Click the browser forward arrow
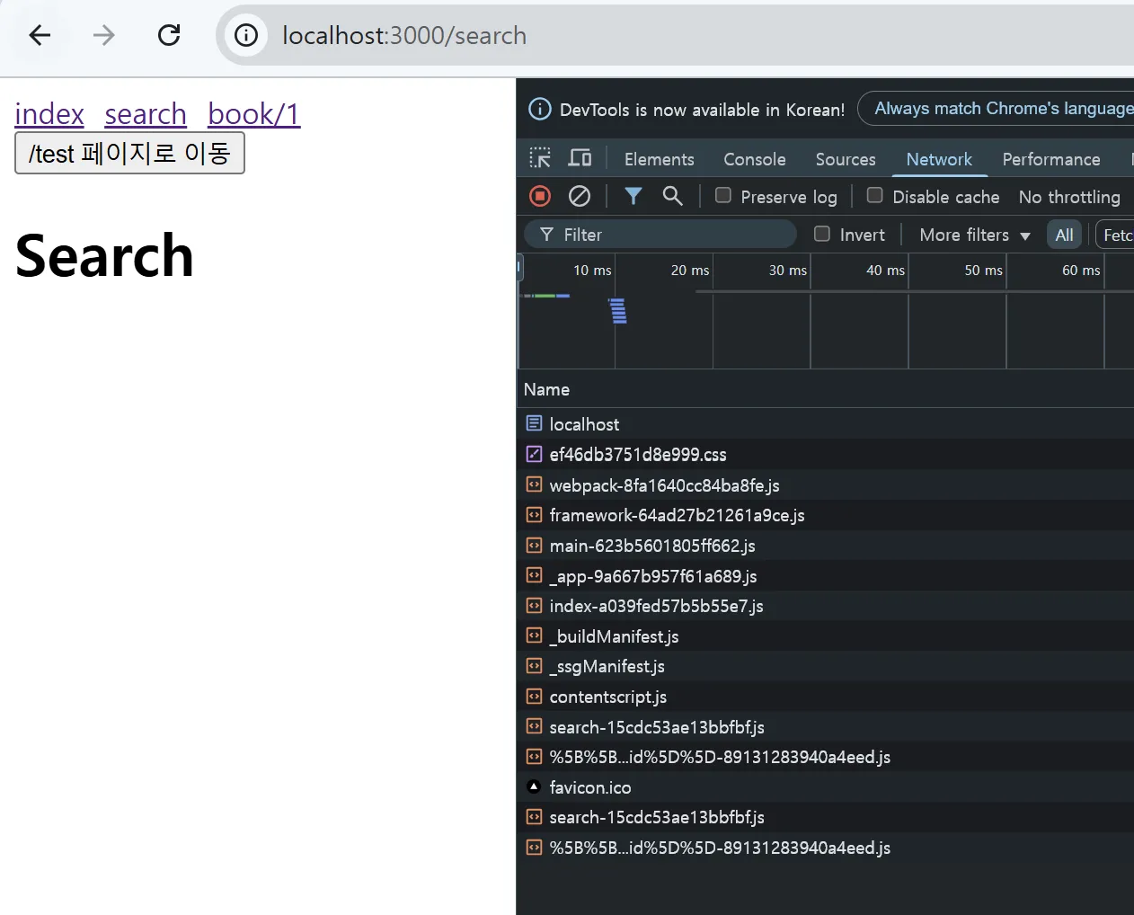Viewport: 1134px width, 915px height. pos(104,35)
